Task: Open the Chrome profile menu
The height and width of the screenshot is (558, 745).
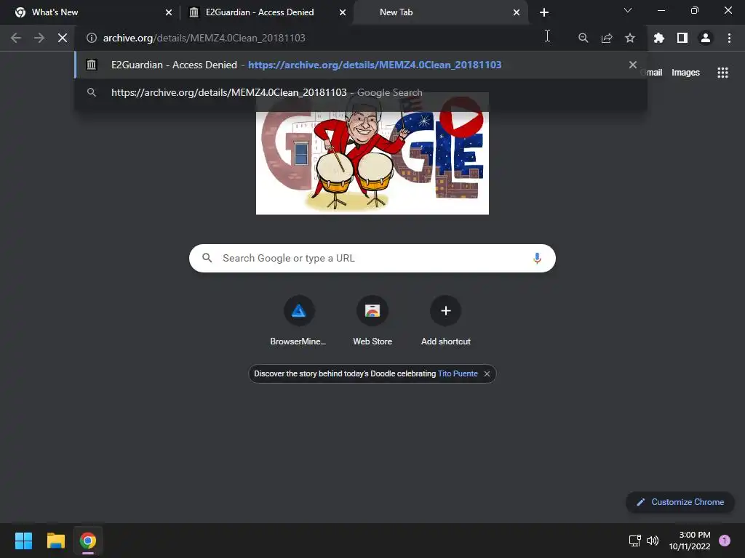Action: point(706,38)
